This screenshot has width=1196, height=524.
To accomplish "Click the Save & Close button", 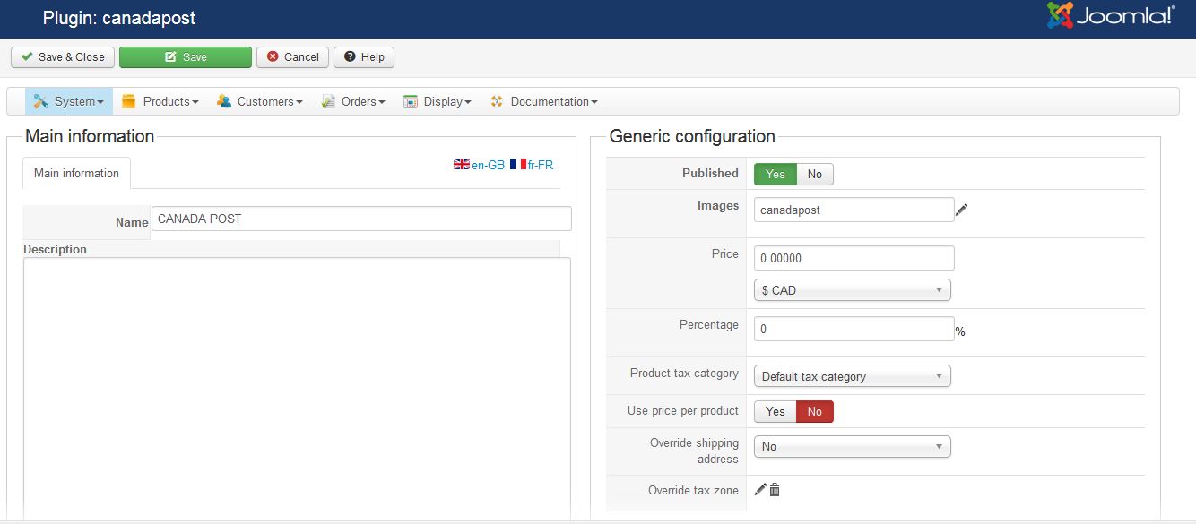I will point(63,57).
